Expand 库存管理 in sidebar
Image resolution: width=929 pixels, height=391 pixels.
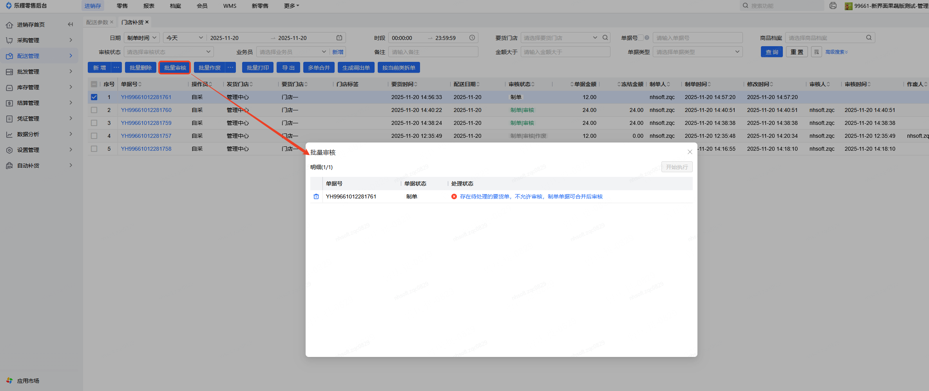[x=39, y=87]
